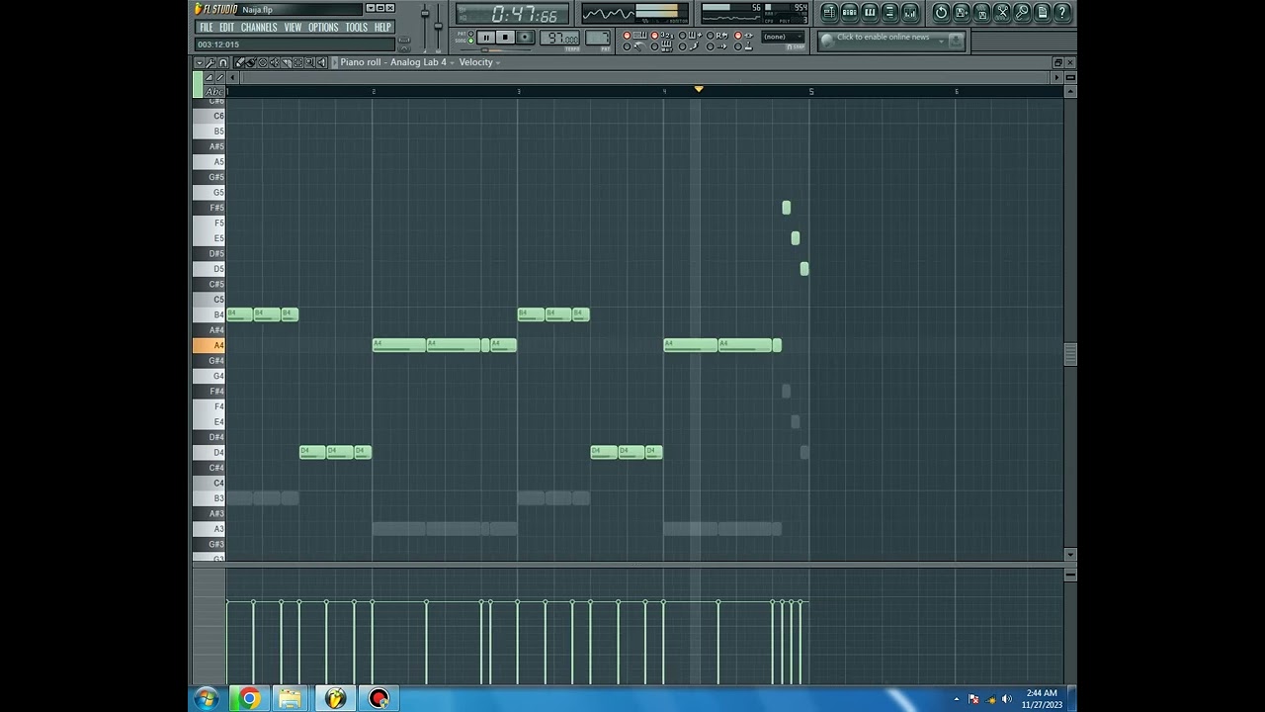Expand the online news panel dropdown
Image resolution: width=1265 pixels, height=712 pixels.
tap(941, 42)
